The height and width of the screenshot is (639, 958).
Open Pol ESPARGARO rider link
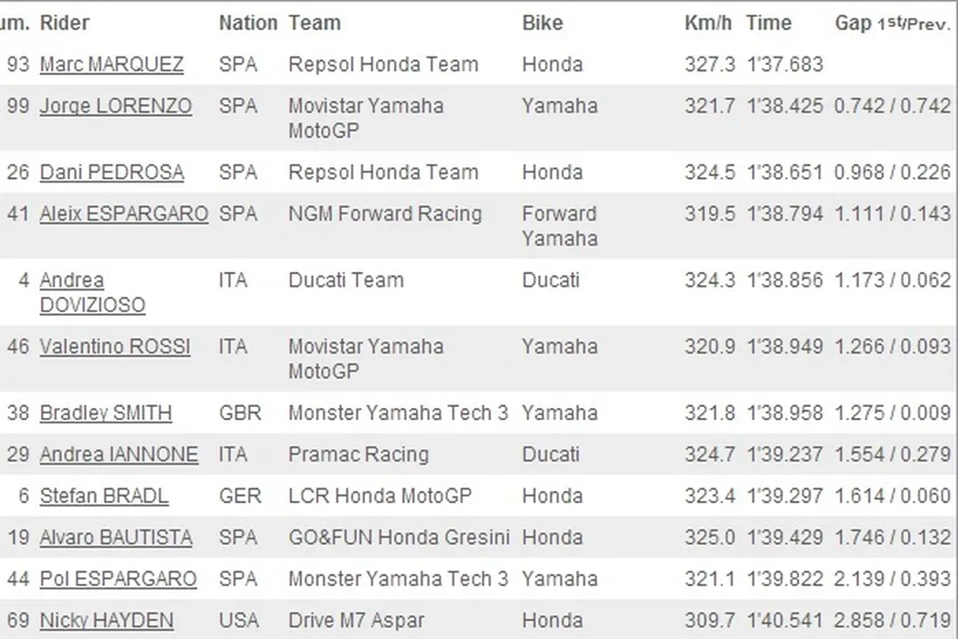pyautogui.click(x=118, y=579)
